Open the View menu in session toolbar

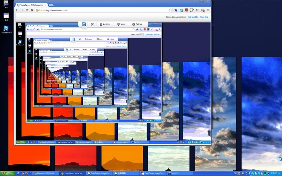pos(121,24)
